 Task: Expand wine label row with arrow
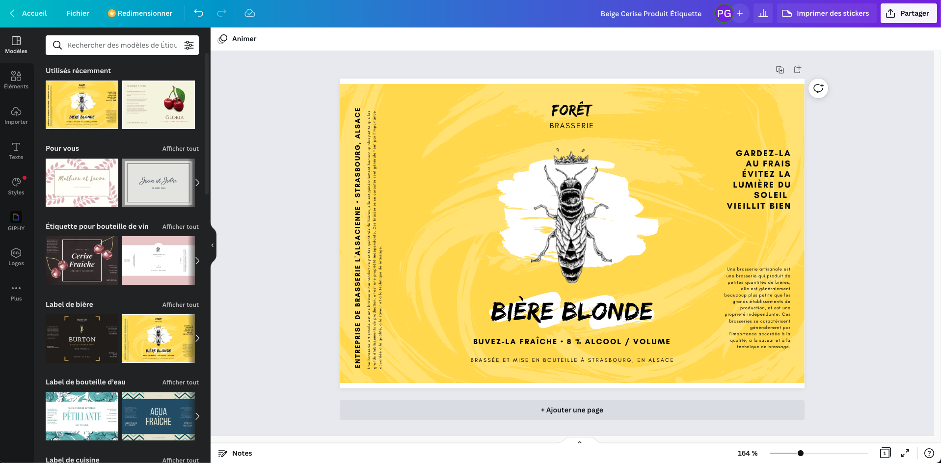197,261
